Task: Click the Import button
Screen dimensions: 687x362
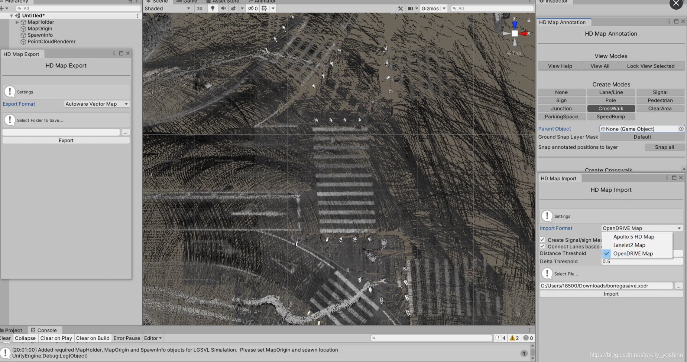Action: (x=611, y=294)
